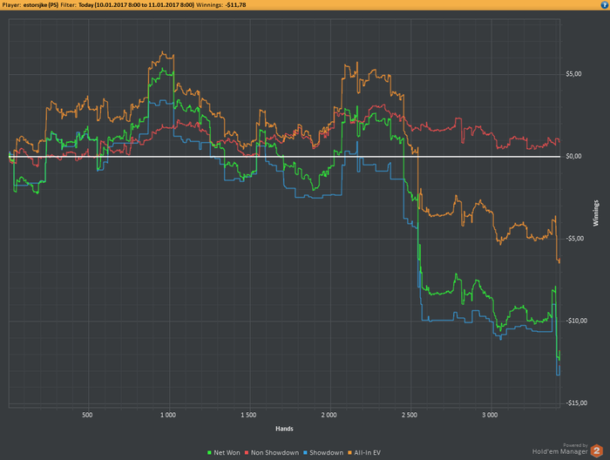
Task: Click the 1 000 hands tick label
Action: click(168, 415)
